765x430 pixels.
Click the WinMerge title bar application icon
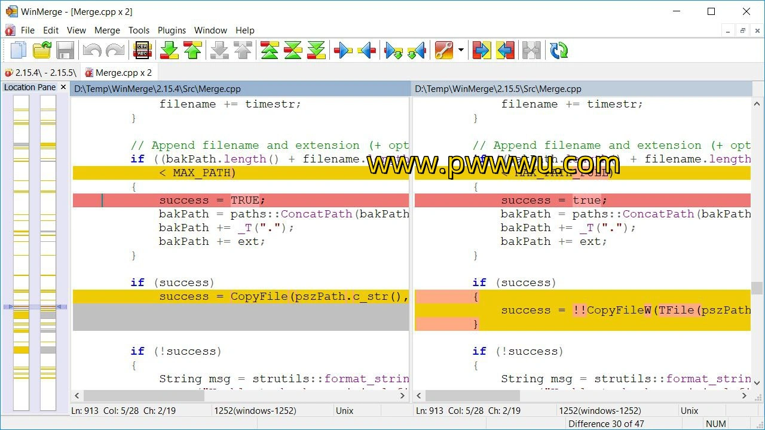pyautogui.click(x=12, y=11)
